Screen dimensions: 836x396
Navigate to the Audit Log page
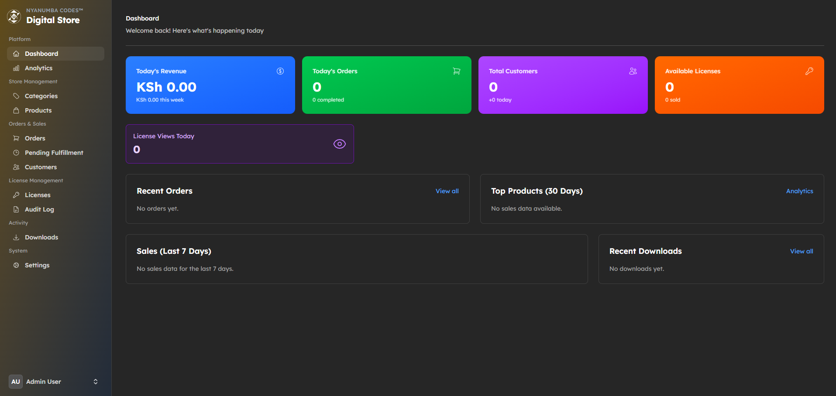[39, 209]
